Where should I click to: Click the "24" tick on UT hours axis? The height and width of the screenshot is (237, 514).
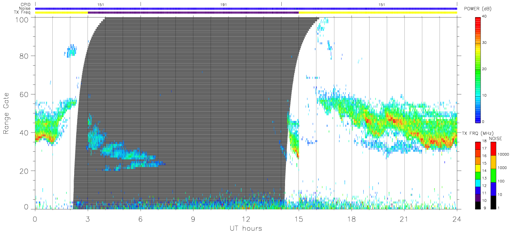click(457, 219)
